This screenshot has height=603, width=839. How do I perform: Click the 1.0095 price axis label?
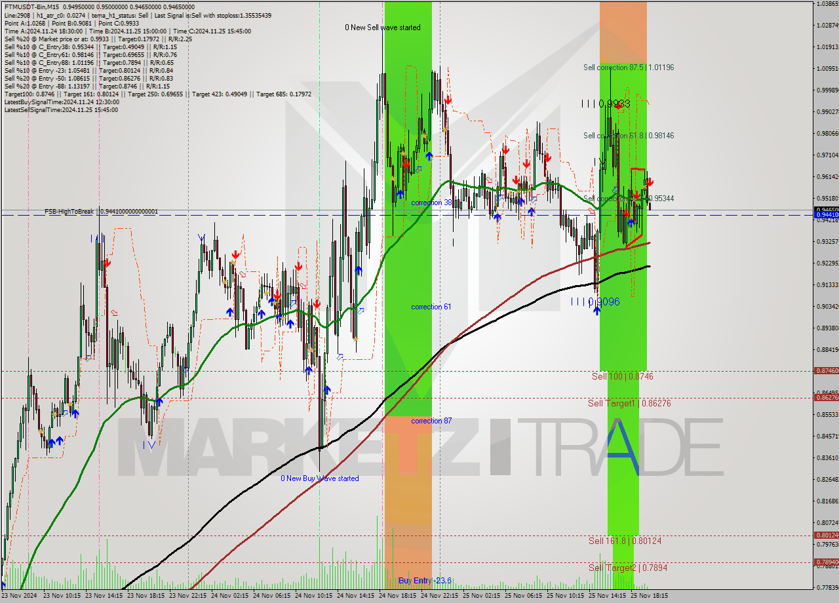(x=828, y=69)
